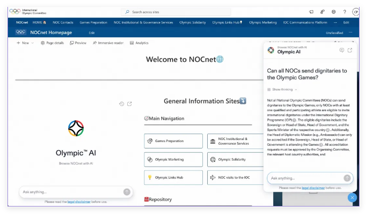This screenshot has height=214, width=367.
Task: Open NOC Contacts in the navigation bar
Action: point(63,22)
